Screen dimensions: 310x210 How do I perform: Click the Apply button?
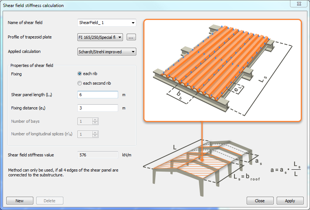tap(290, 201)
